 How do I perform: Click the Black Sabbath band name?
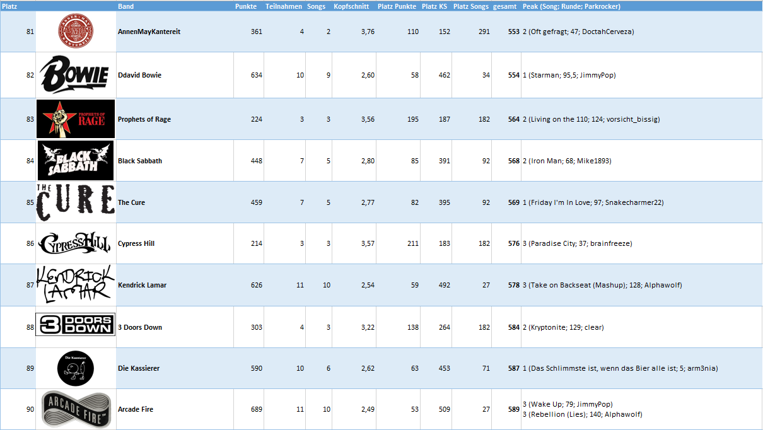click(140, 161)
